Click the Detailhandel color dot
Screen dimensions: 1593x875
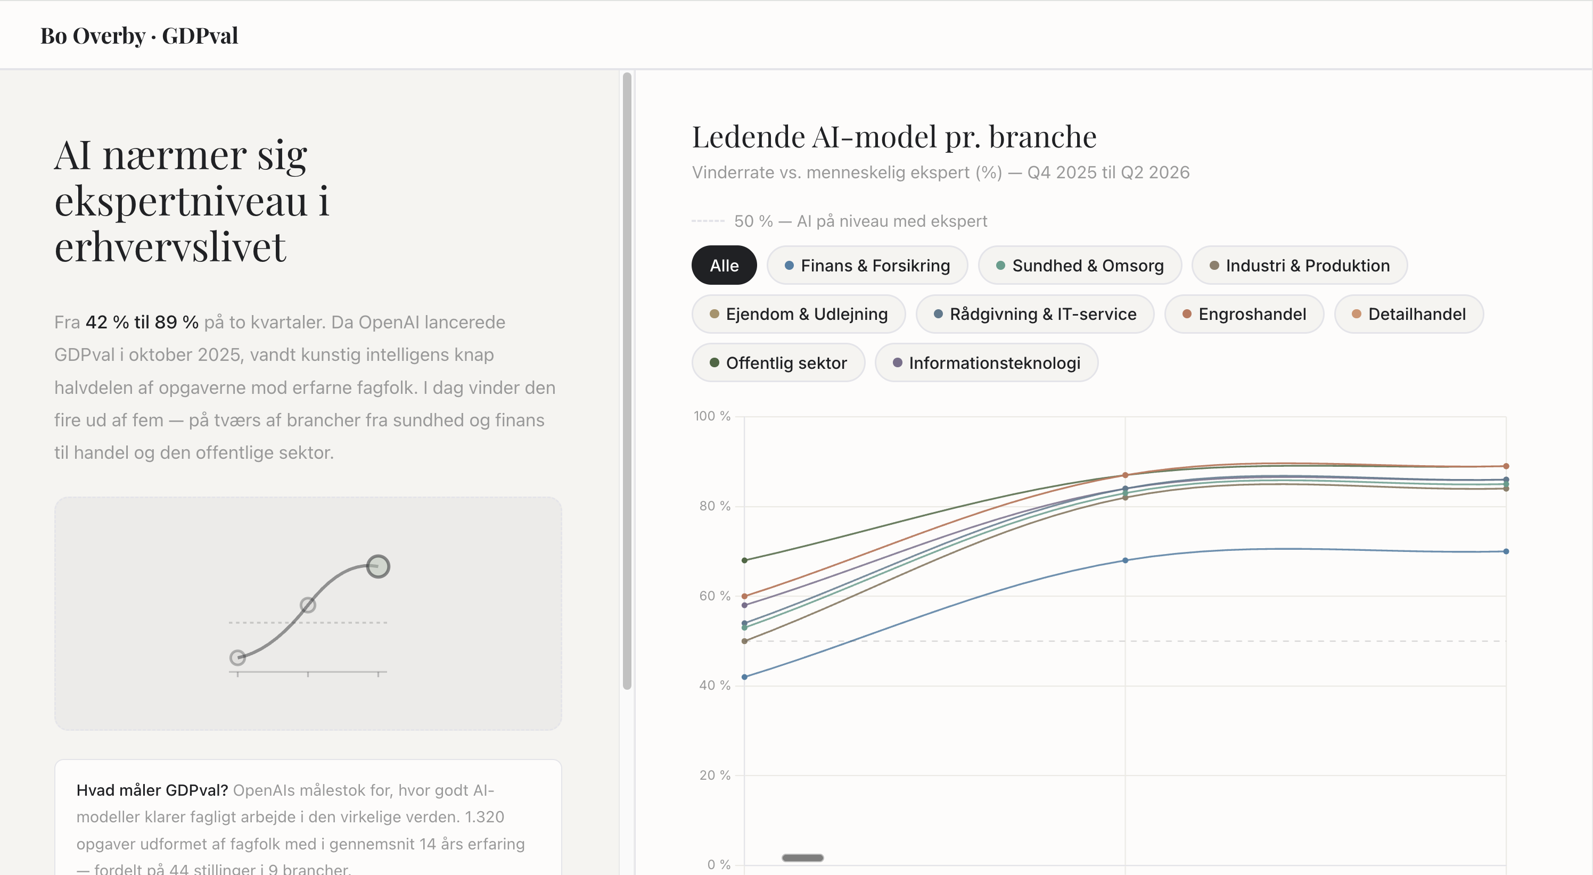point(1356,314)
